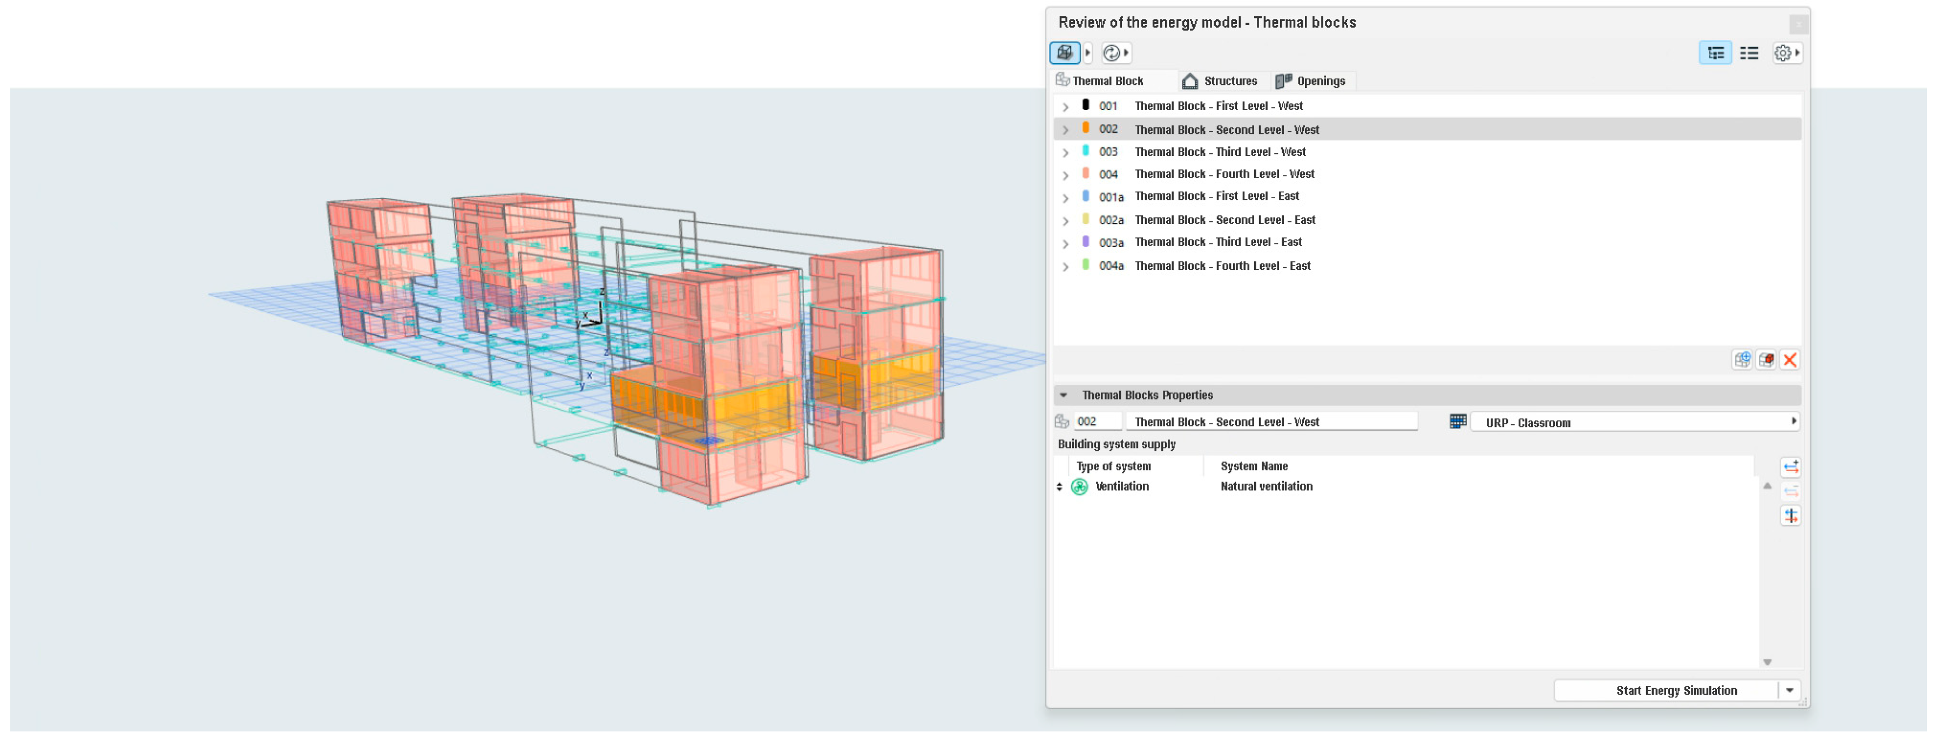Click the add new thermal block icon

(x=1742, y=360)
